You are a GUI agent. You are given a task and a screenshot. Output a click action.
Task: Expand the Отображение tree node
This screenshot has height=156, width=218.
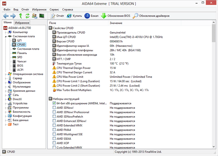coord(6,83)
